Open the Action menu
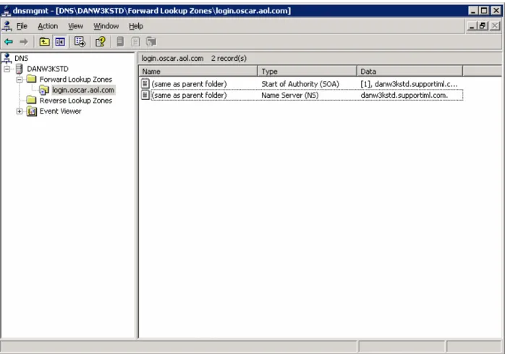The height and width of the screenshot is (354, 505). coord(48,26)
